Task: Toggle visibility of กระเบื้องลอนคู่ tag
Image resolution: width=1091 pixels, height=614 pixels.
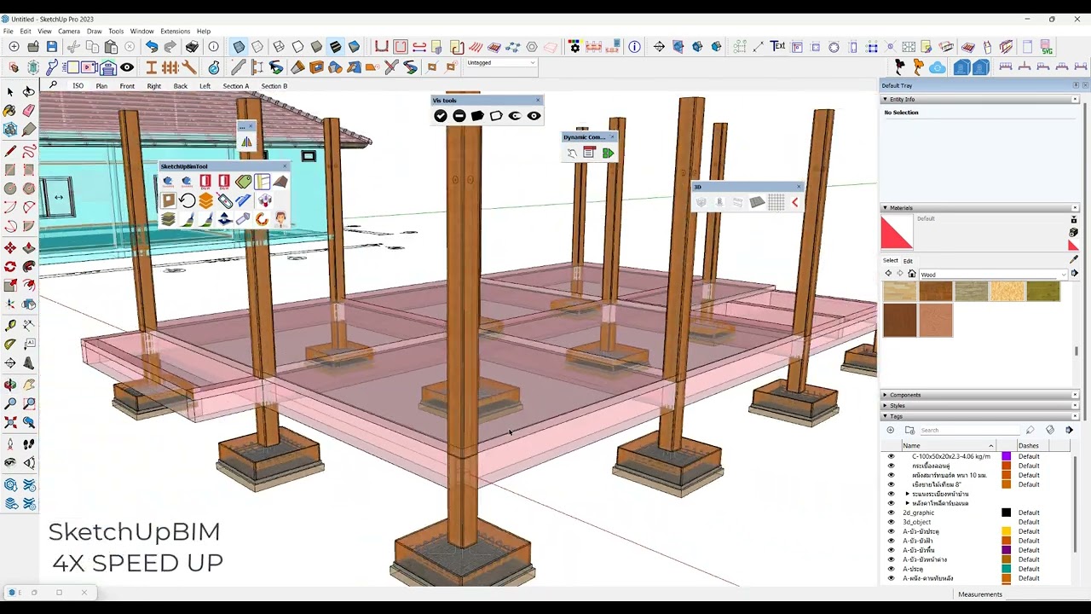Action: (892, 466)
